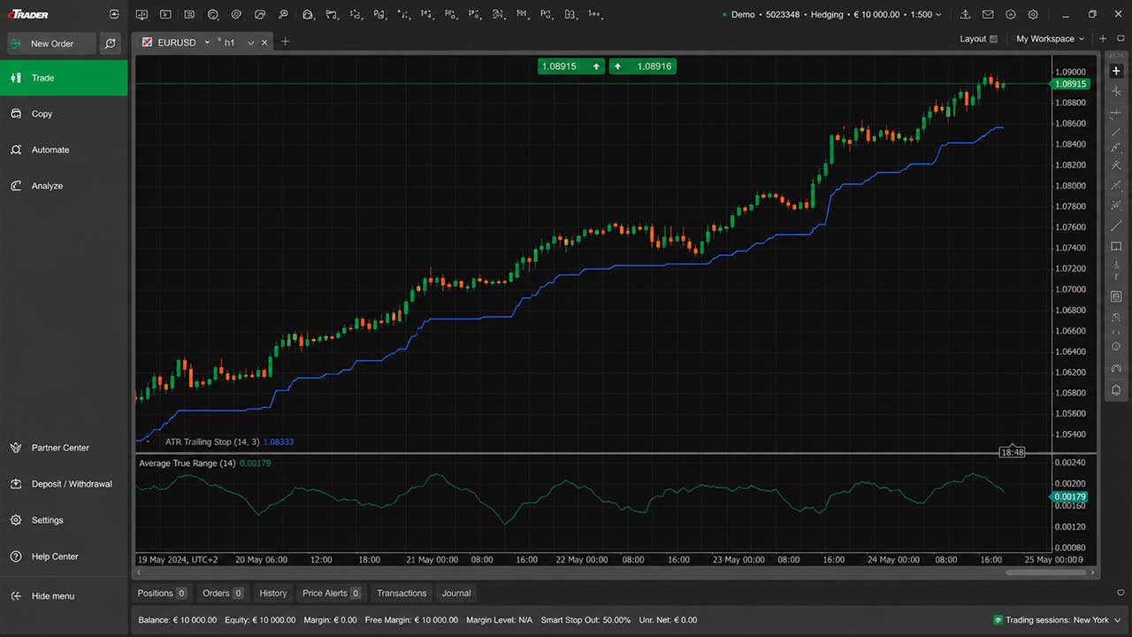Switch to the Orders tab
Viewport: 1132px width, 637px height.
coord(223,594)
